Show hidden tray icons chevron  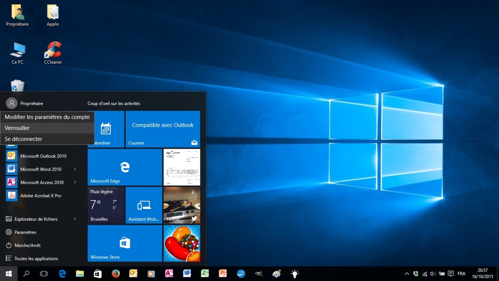407,274
